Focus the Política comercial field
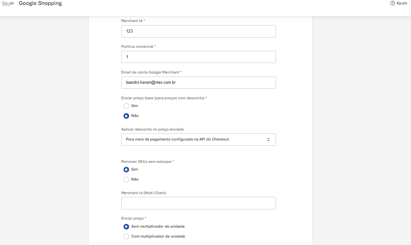Viewport: 411px width, 245px height. 198,57
